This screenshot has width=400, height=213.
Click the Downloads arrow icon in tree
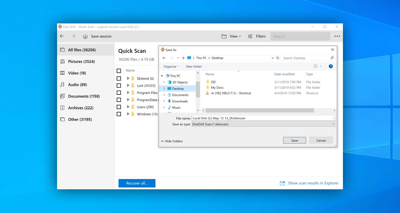click(x=169, y=101)
